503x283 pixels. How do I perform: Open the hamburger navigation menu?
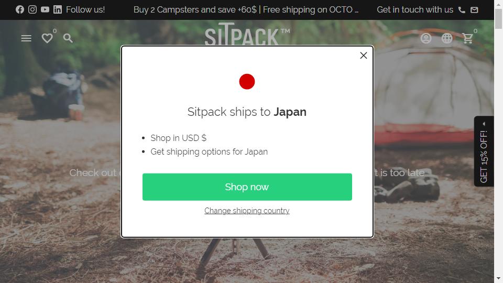pyautogui.click(x=26, y=38)
